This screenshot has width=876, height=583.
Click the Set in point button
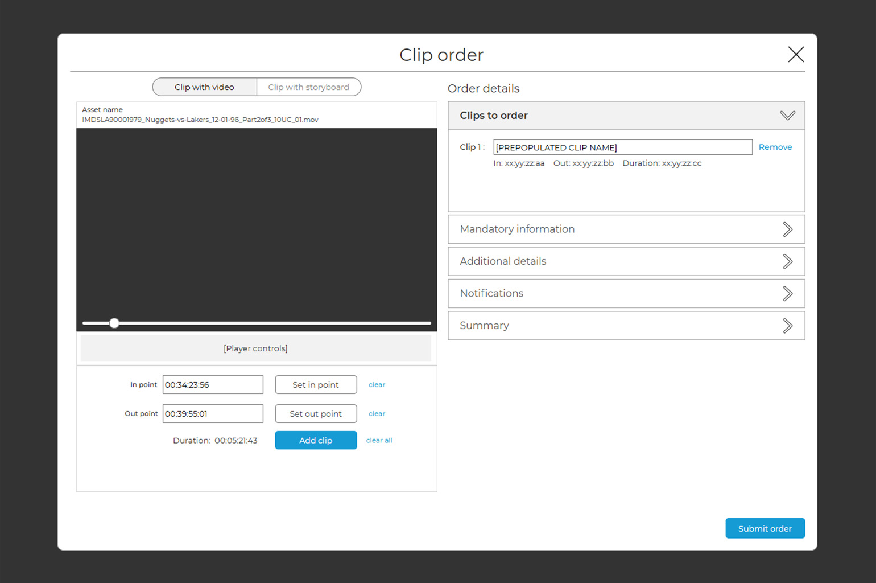point(316,385)
